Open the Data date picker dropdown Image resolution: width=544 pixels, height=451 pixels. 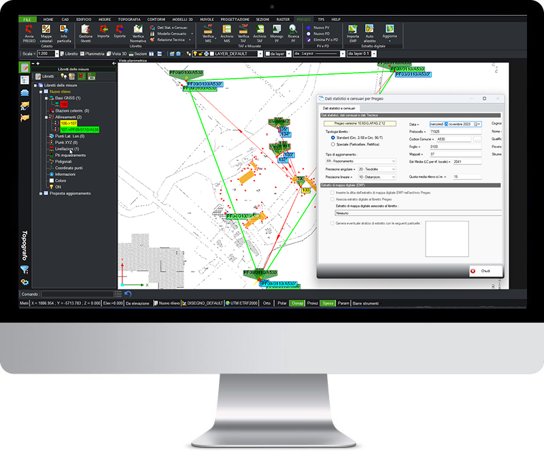click(477, 124)
